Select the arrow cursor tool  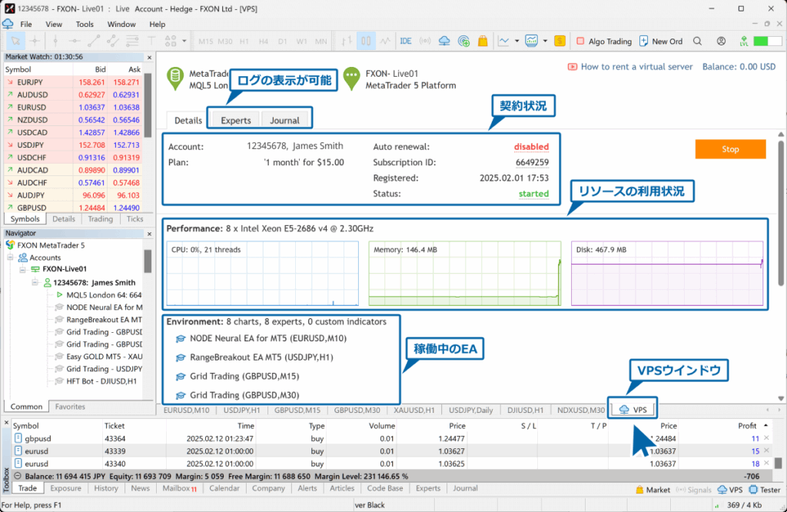point(15,42)
